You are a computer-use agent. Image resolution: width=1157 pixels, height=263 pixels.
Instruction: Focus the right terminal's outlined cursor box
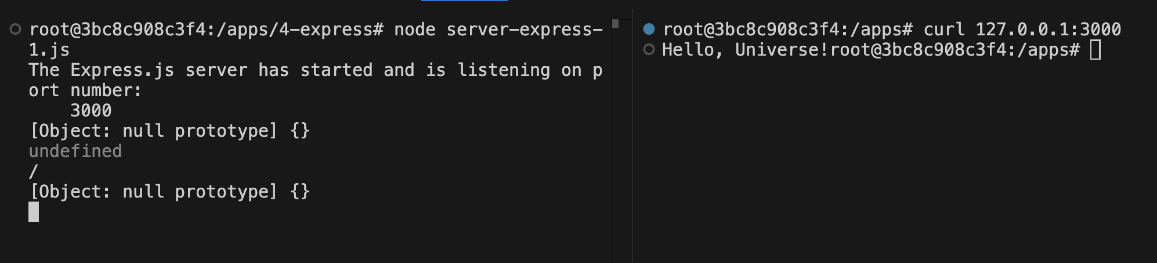tap(1095, 50)
